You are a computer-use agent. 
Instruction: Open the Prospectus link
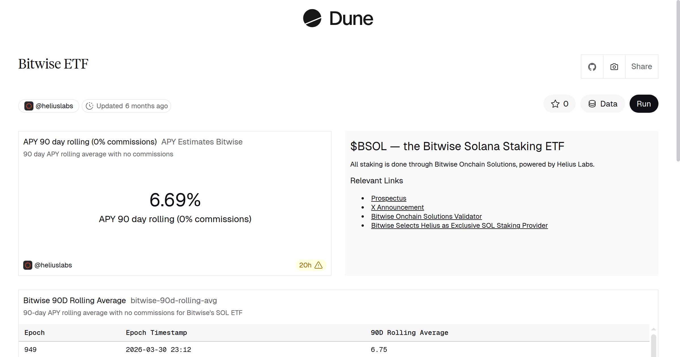coord(388,198)
